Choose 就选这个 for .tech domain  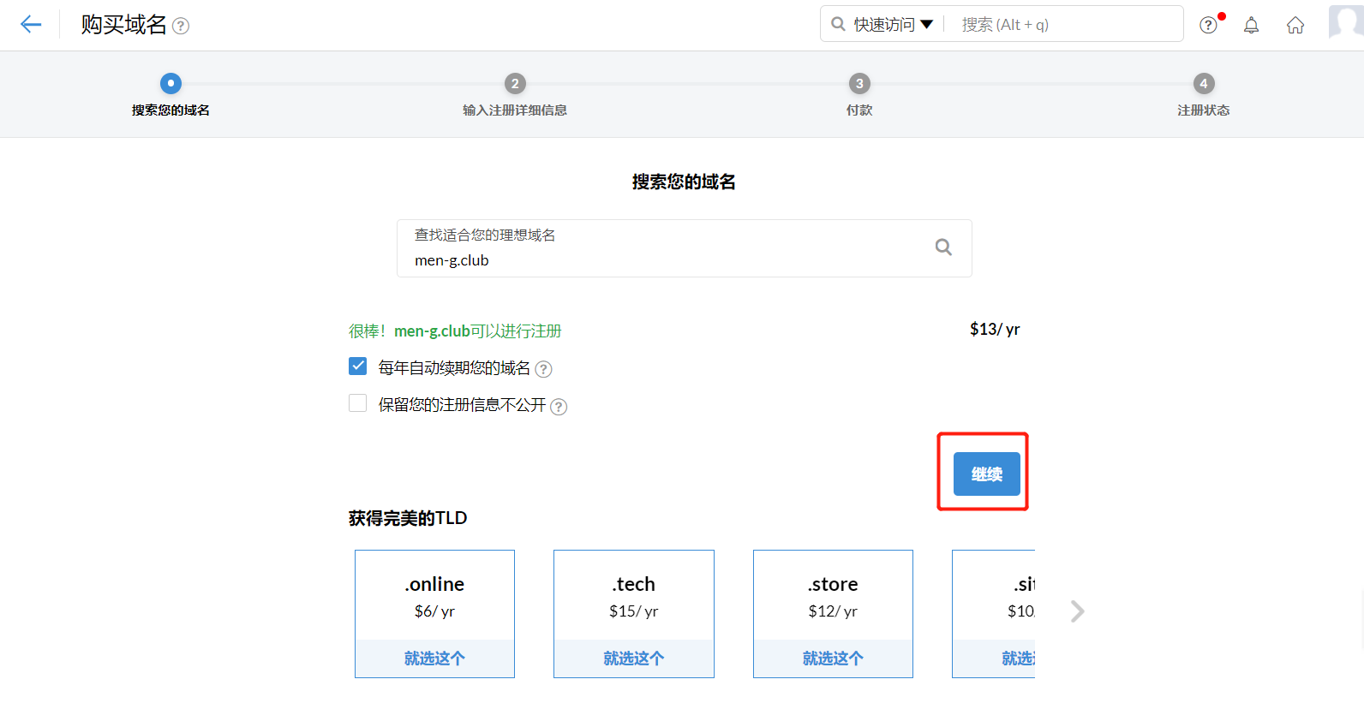[633, 658]
